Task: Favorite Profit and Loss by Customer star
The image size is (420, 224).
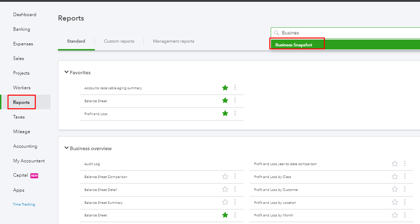Action: 395,189
